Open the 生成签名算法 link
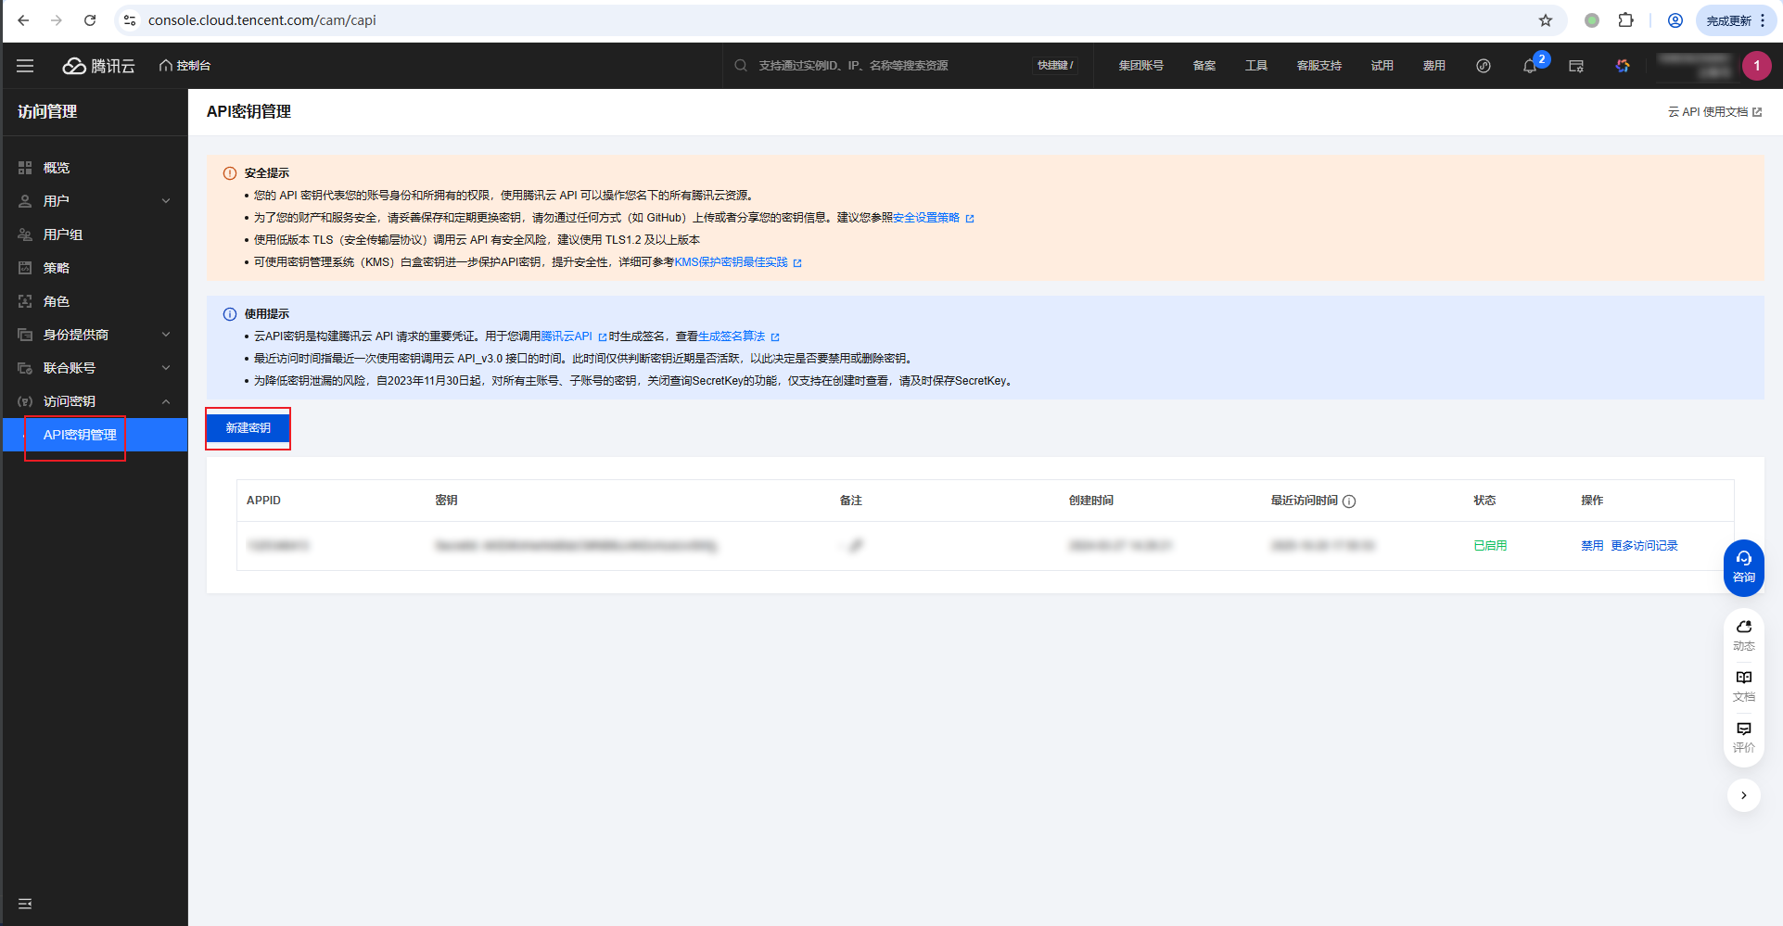This screenshot has height=926, width=1783. click(738, 336)
